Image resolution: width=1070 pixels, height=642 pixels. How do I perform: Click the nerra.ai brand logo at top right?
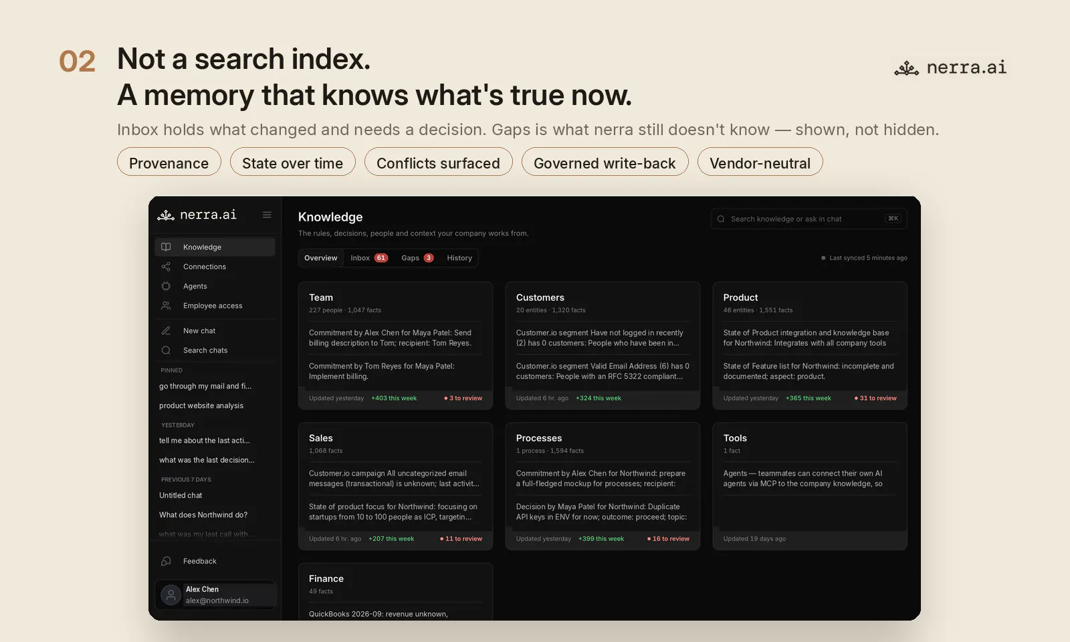[x=950, y=68]
